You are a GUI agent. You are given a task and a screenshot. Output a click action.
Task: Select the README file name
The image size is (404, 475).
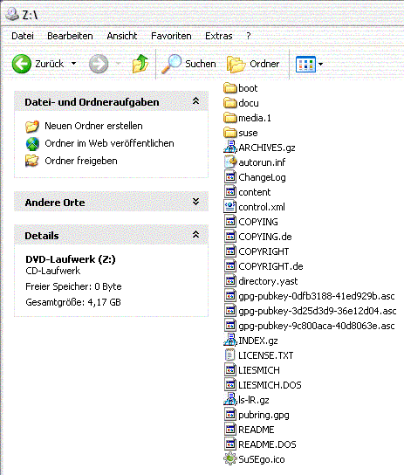pos(257,430)
